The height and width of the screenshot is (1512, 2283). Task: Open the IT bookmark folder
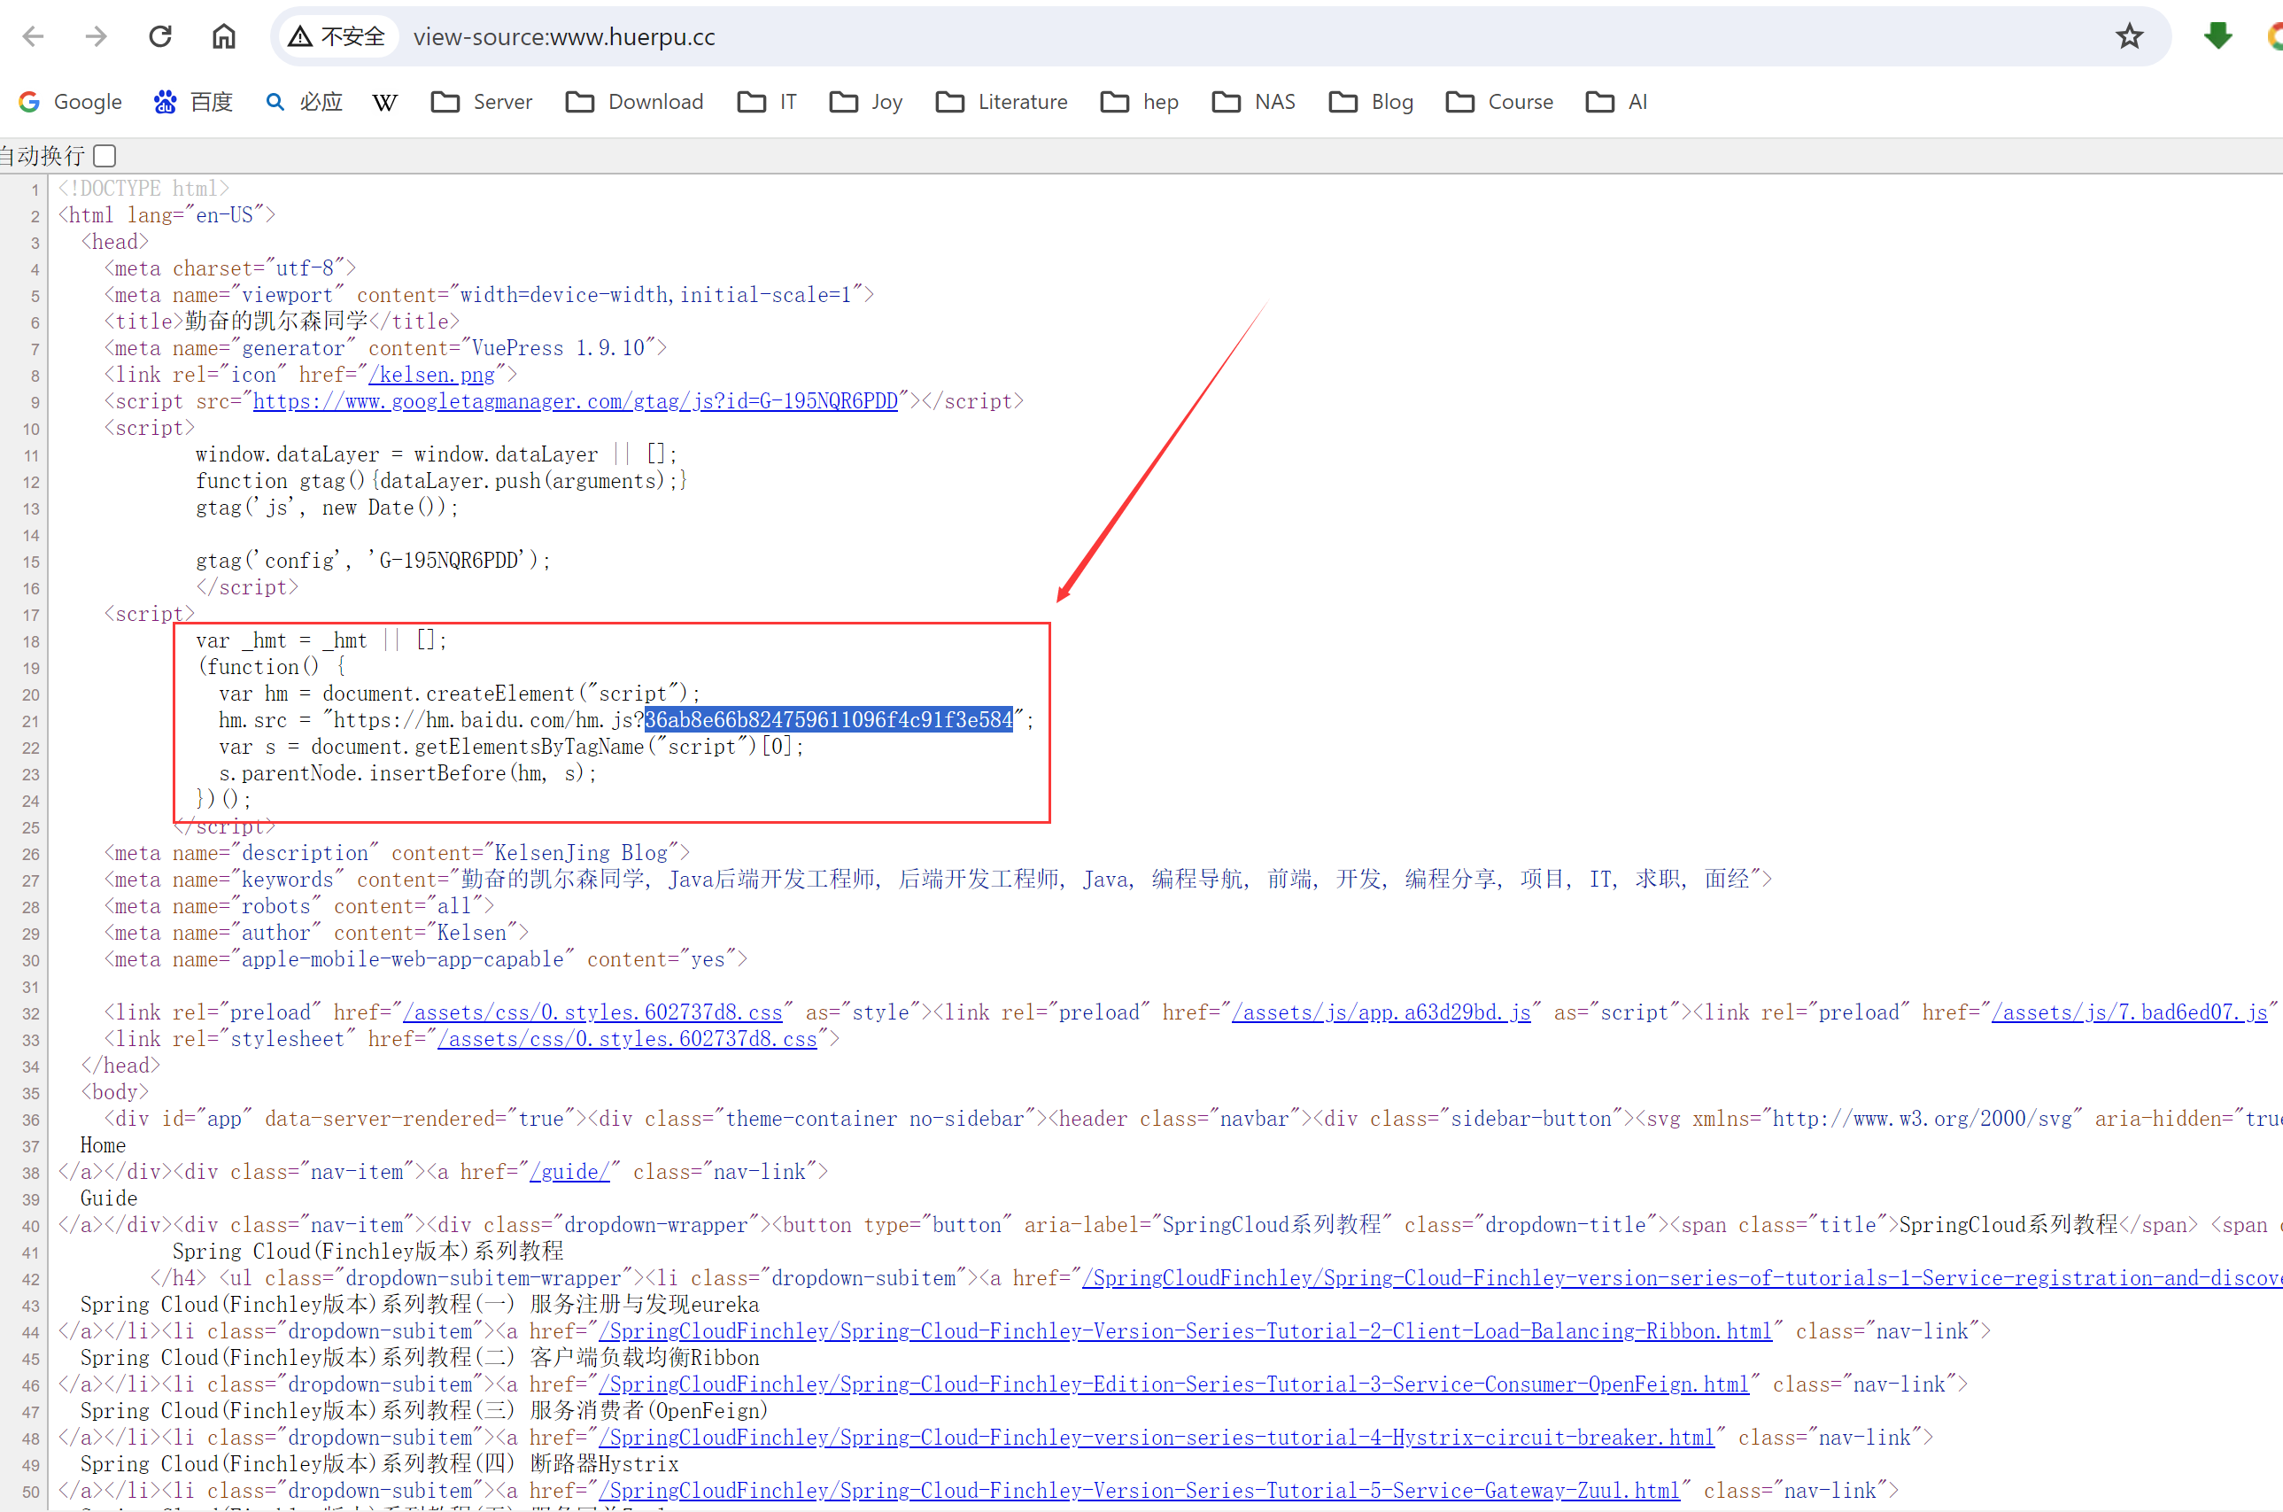coord(768,102)
